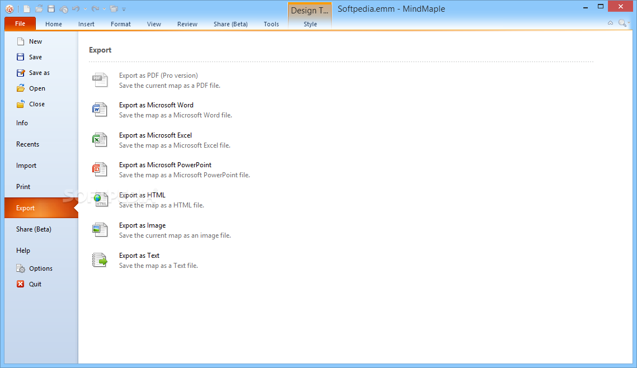
Task: Click the switch windows icon in quick access toolbar
Action: (x=114, y=9)
